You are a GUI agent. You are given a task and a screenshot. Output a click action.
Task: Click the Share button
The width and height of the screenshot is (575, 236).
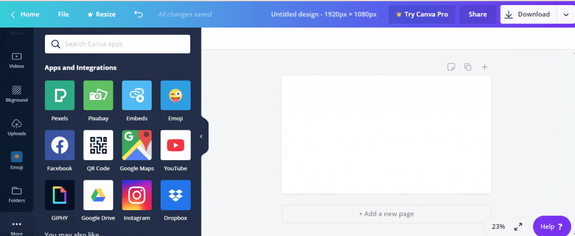click(478, 14)
